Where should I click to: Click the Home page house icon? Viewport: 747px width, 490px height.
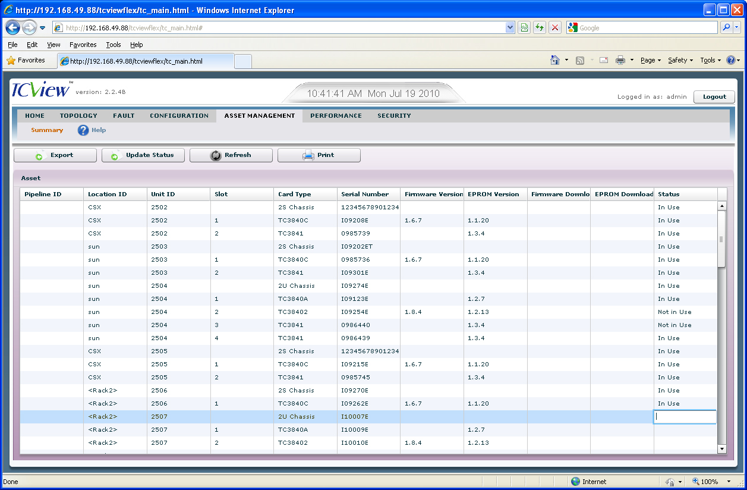(555, 60)
